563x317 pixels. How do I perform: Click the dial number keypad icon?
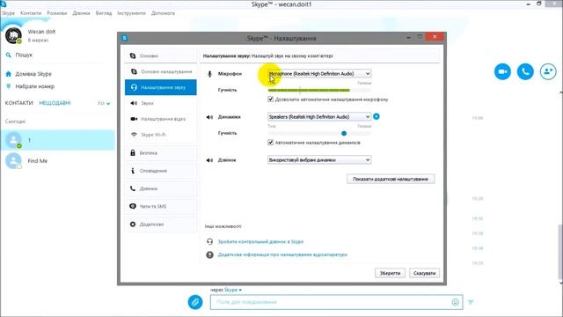(9, 86)
